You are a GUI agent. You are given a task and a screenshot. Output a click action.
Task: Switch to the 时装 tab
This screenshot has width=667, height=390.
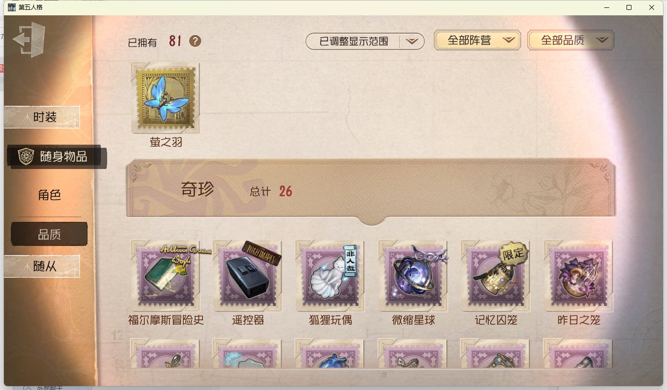(x=42, y=117)
